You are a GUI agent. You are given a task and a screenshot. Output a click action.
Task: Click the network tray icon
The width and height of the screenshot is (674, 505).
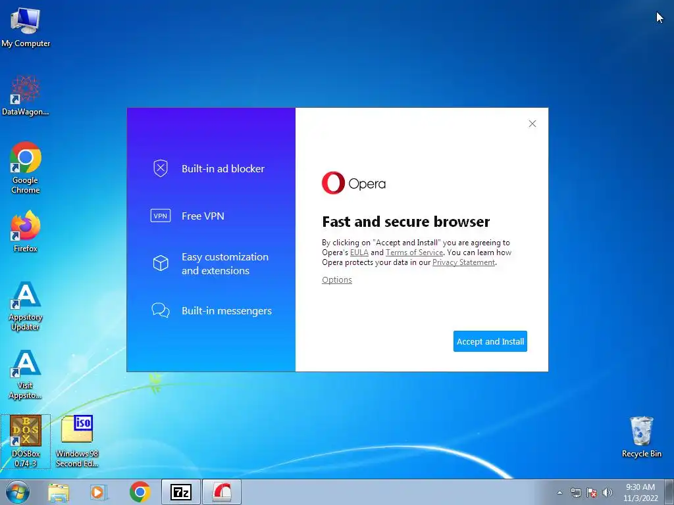pos(575,493)
